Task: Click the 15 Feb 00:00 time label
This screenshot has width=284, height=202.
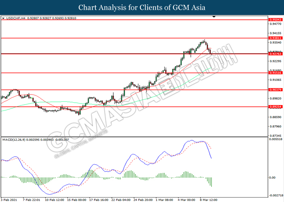Action: [77, 200]
